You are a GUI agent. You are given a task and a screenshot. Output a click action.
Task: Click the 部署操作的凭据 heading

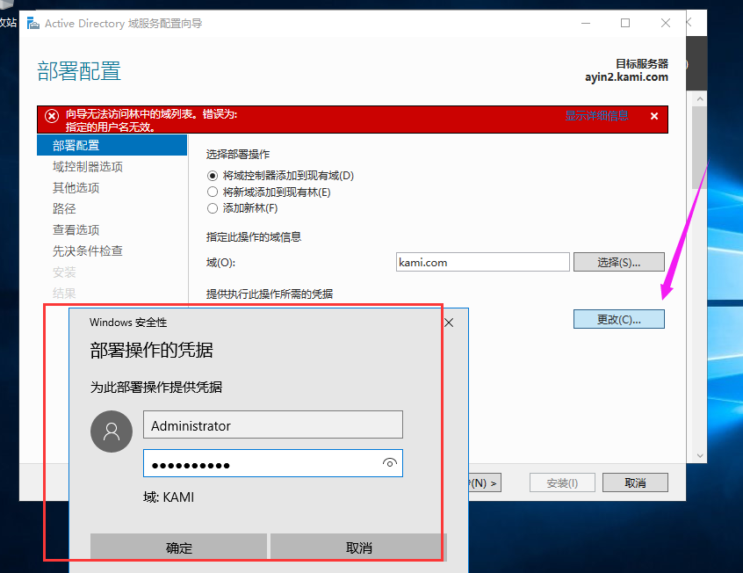click(x=152, y=350)
